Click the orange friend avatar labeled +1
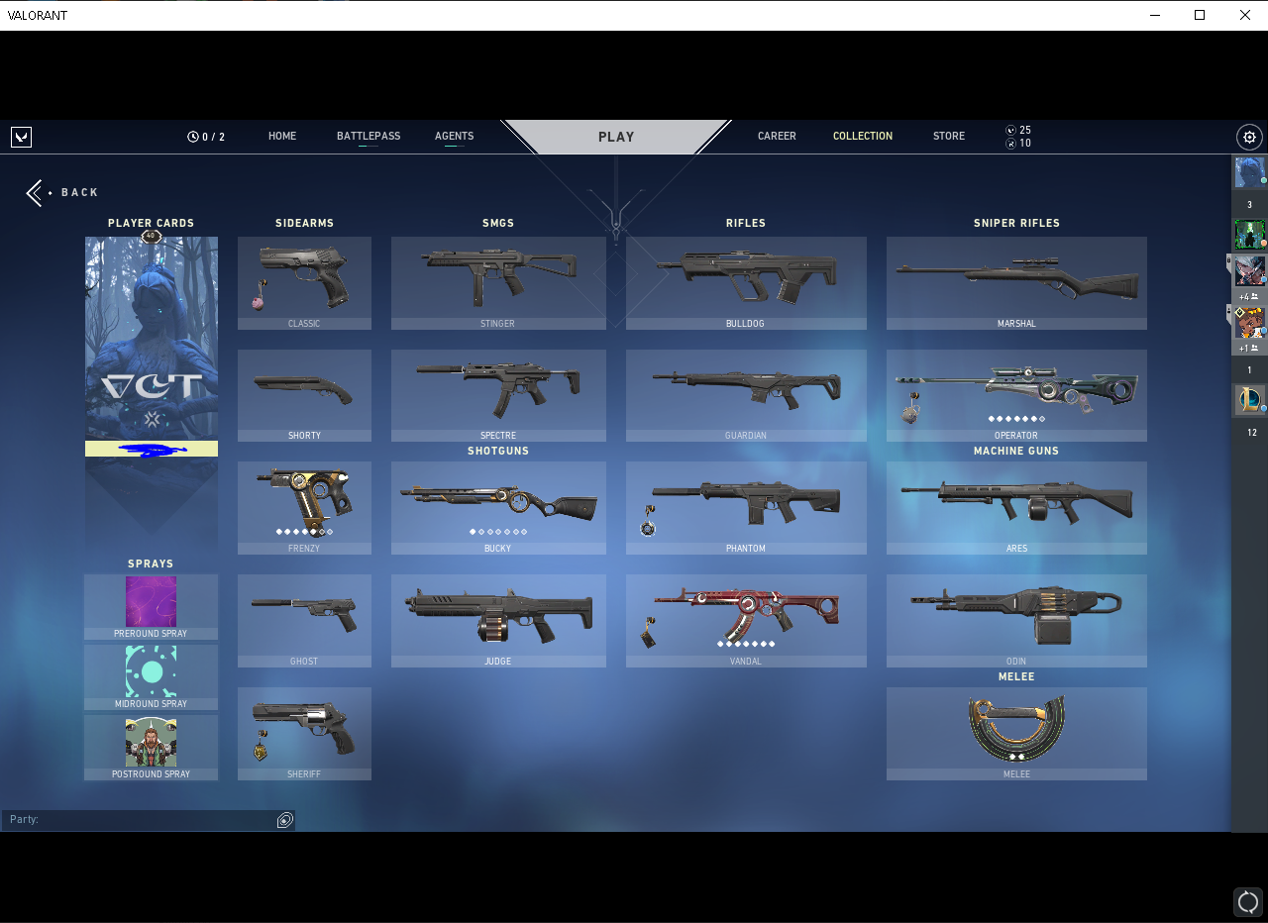This screenshot has height=923, width=1268. 1249,323
